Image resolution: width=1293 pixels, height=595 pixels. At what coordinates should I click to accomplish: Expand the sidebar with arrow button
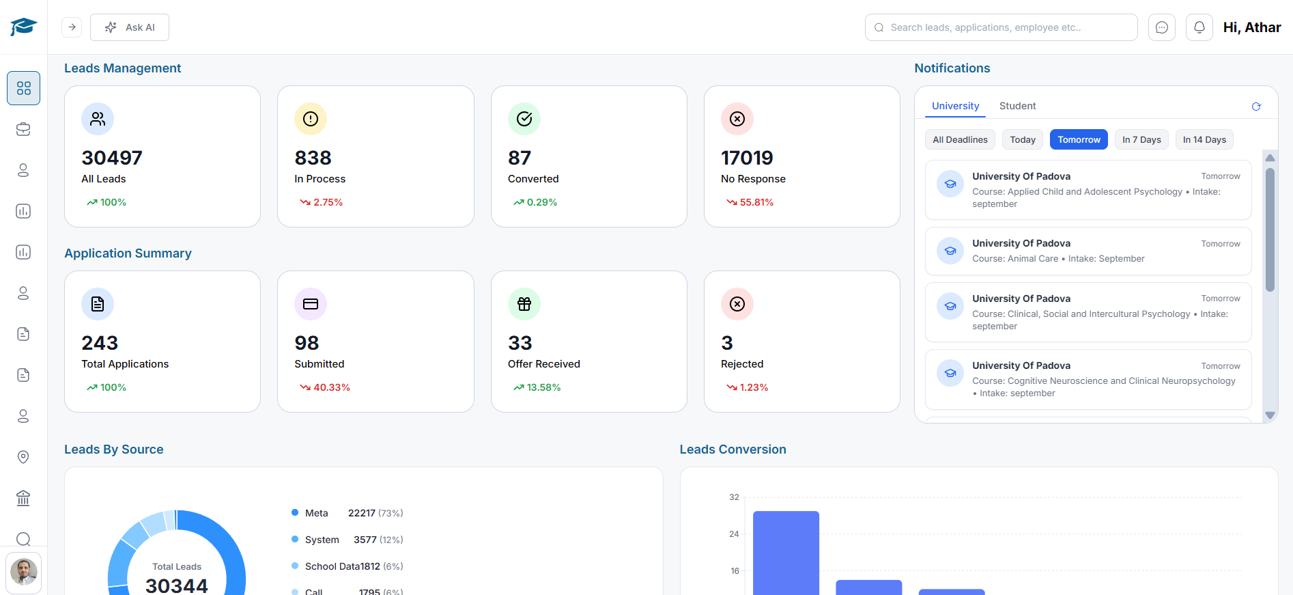72,27
